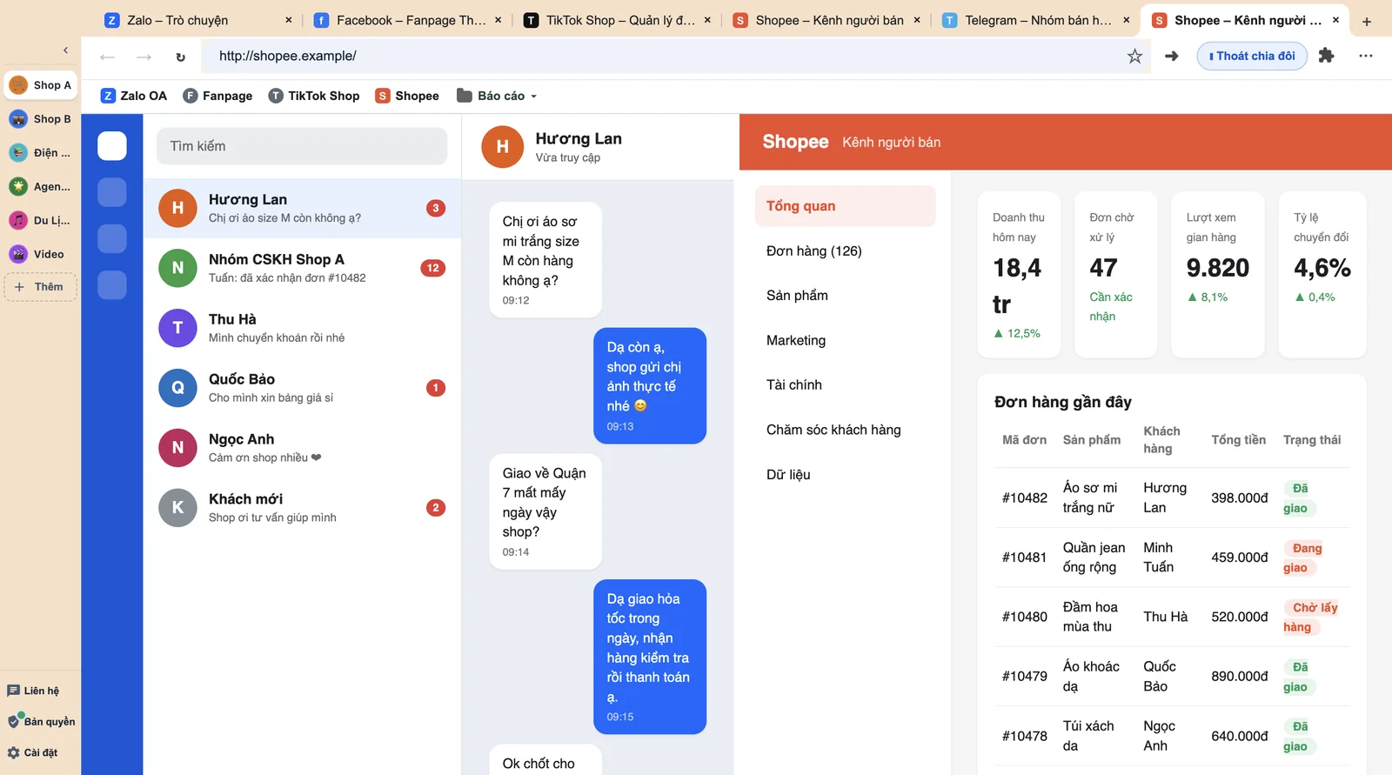Open Fanpage bookmark

tap(217, 96)
